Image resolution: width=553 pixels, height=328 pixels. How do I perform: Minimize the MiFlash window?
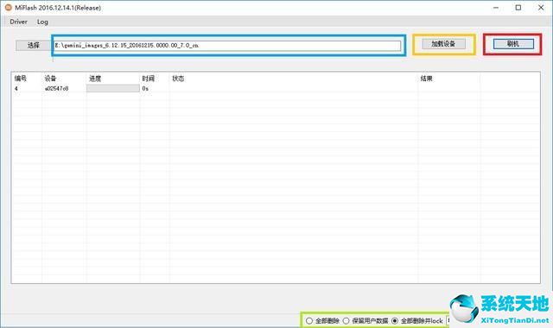[x=496, y=8]
